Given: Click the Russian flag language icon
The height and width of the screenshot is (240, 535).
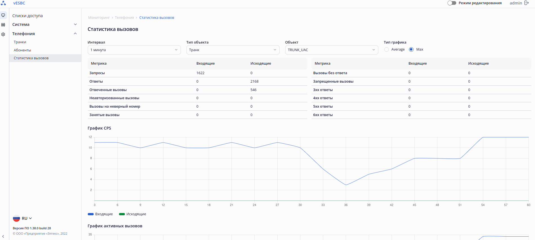Looking at the screenshot, I should (x=16, y=218).
